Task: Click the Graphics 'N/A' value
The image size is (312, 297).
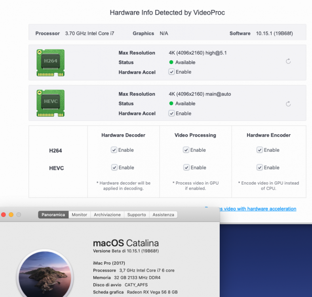Action: coord(164,33)
